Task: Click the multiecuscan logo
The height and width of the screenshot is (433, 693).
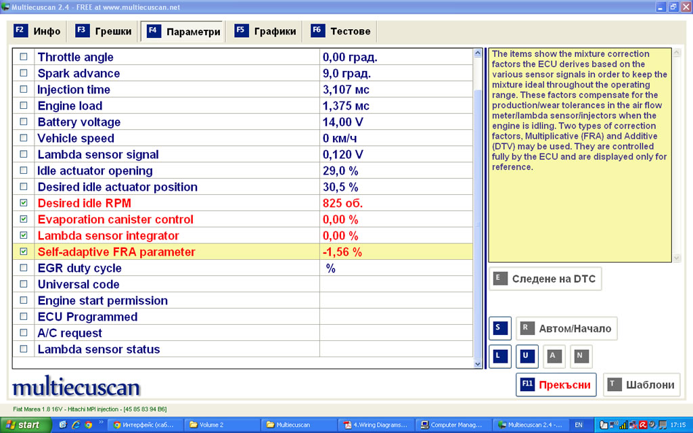Action: tap(76, 388)
